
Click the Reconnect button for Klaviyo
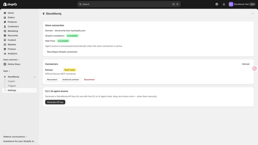pos(52,80)
